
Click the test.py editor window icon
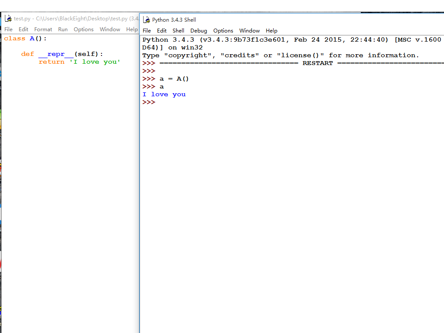(8, 18)
